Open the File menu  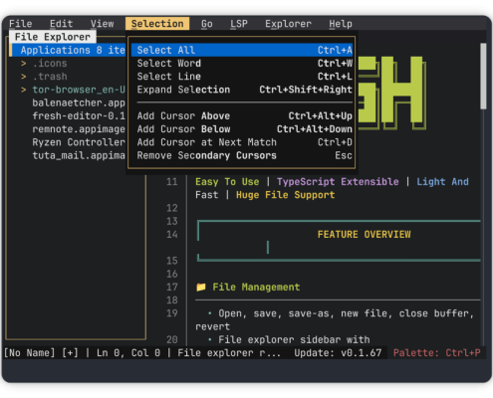tap(21, 24)
